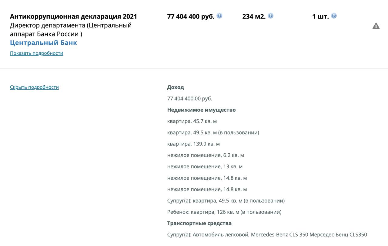
Task: Click help icon next to 77 404 400 руб.
Action: 219,16
